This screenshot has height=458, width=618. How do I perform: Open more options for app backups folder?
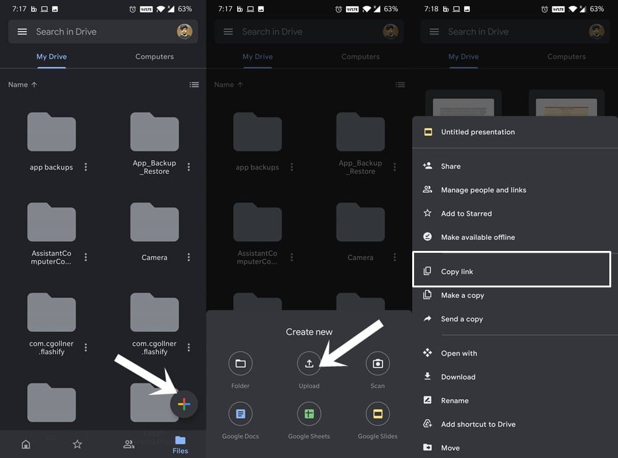(85, 167)
